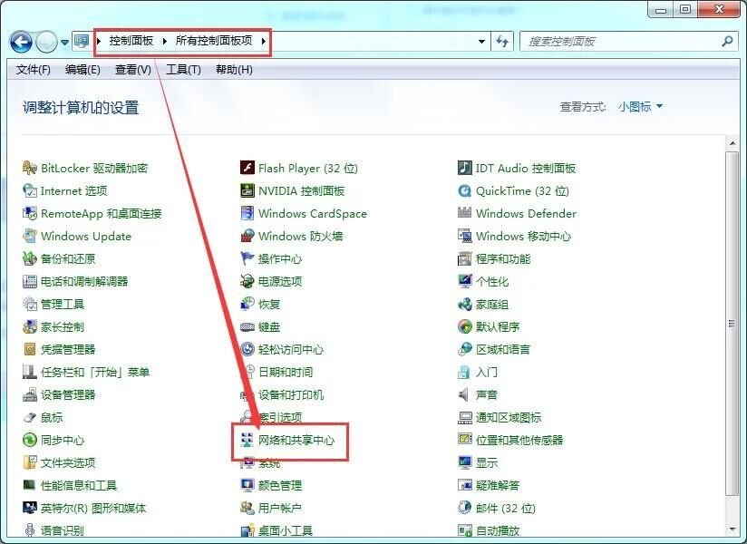Click the QuickTime (32 位) icon
Image resolution: width=747 pixels, height=544 pixels.
click(464, 191)
